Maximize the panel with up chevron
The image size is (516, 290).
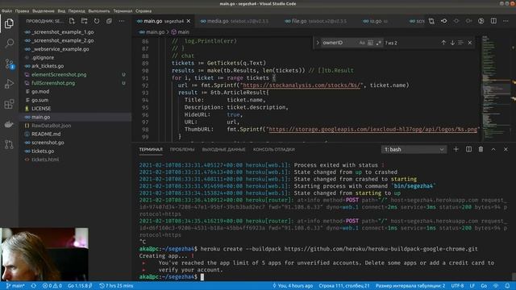(x=493, y=149)
